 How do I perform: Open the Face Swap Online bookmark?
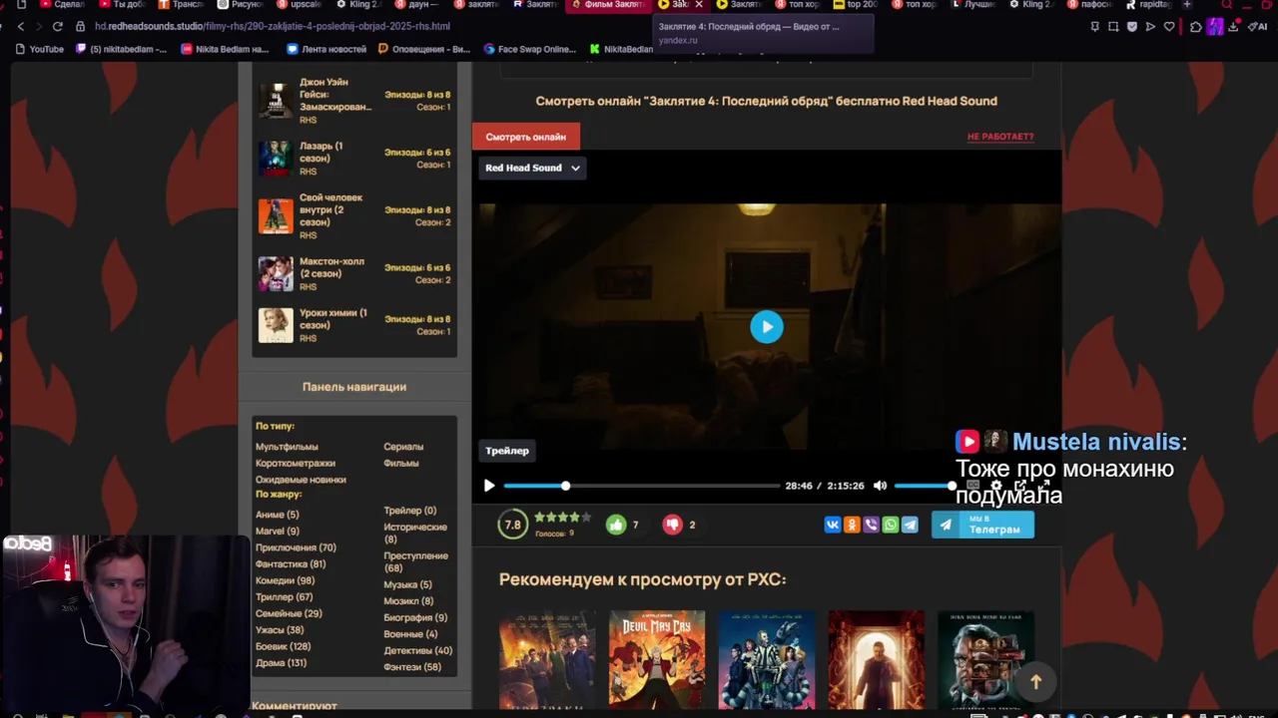click(x=530, y=49)
